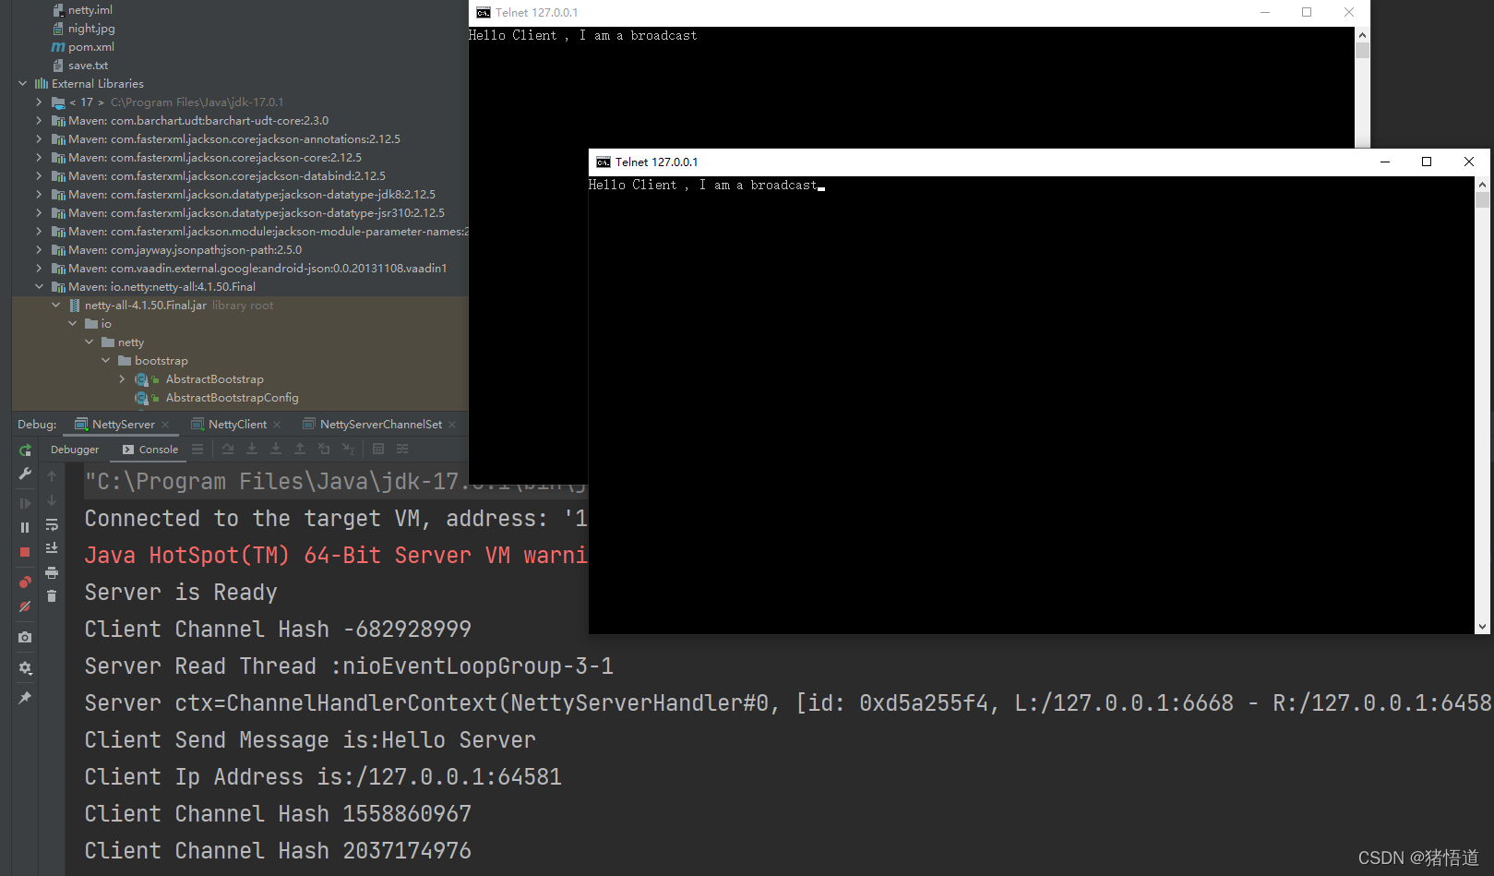Click the 'Client Channel Hash 1558860967' line
Screen dimensions: 1494x876
278,814
